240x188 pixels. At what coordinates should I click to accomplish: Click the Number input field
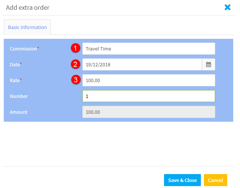pyautogui.click(x=149, y=96)
